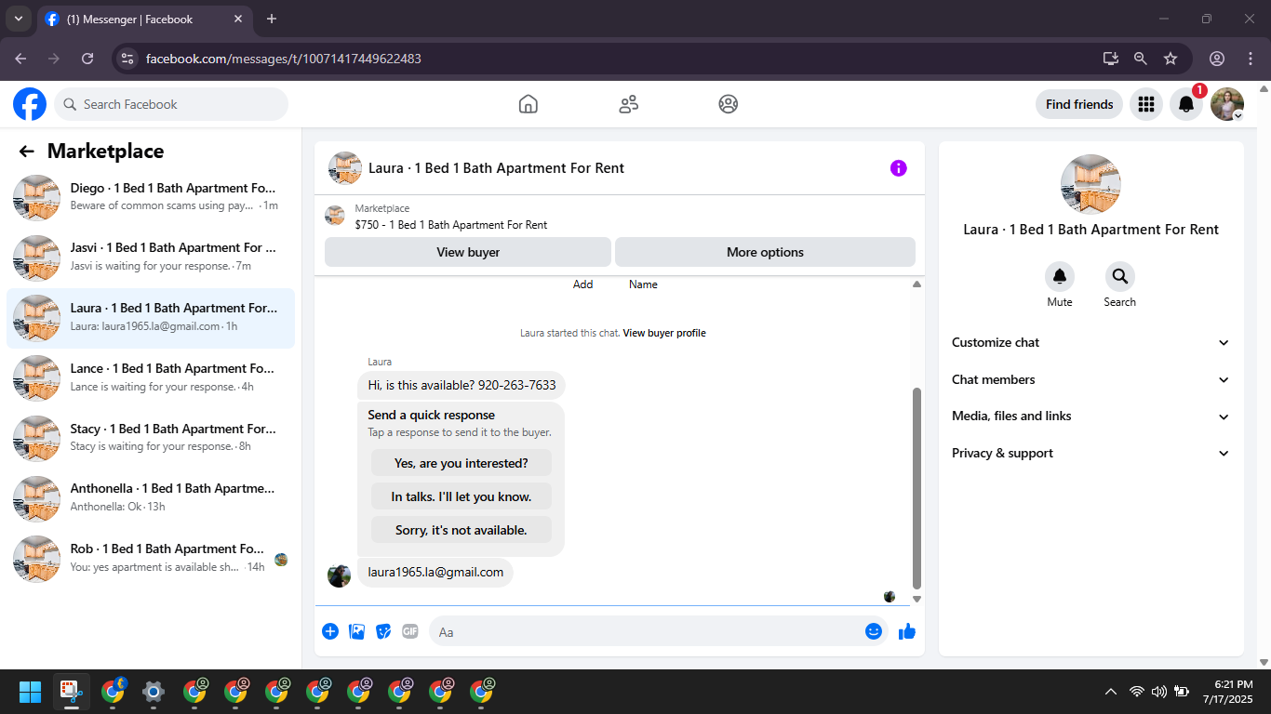Open Stacy's apartment conversation
Image resolution: width=1271 pixels, height=714 pixels.
click(151, 438)
